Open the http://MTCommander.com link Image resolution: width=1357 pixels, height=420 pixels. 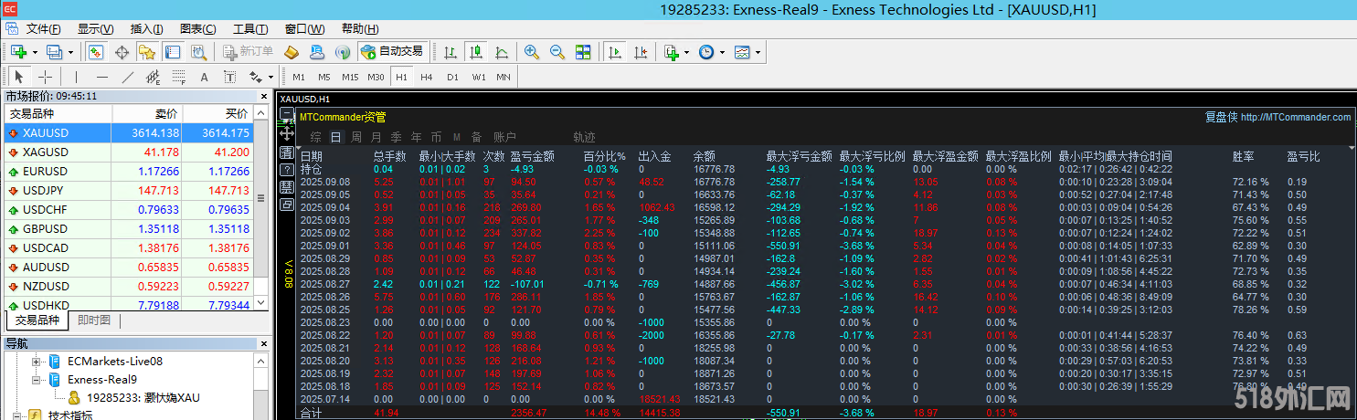(x=1296, y=117)
